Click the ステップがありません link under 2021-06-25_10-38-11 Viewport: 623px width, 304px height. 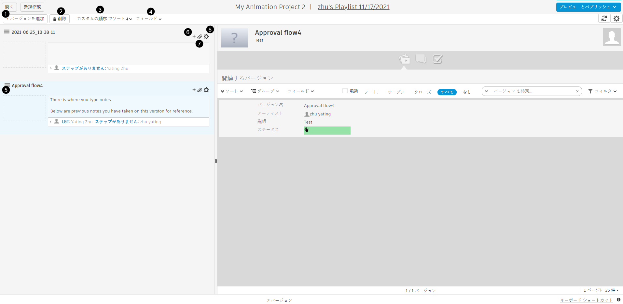[84, 68]
